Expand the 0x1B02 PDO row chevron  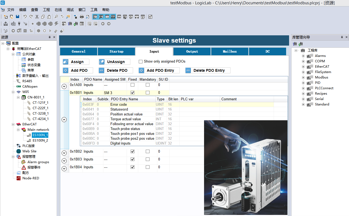point(64,153)
